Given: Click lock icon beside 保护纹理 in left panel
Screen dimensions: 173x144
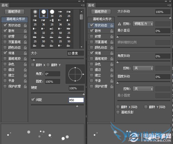Looking at the screenshot, I should (x=25, y=86).
